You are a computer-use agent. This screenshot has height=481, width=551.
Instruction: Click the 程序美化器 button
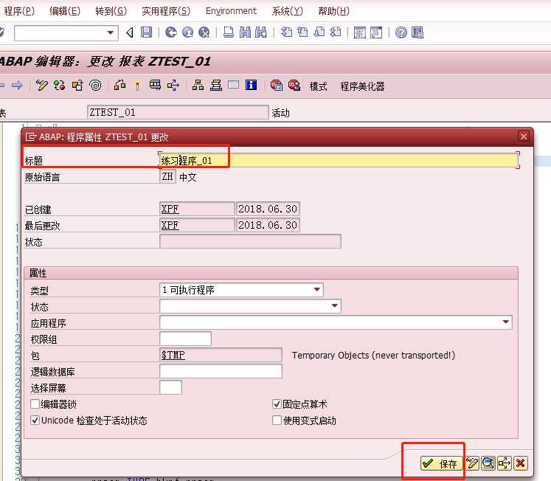(x=362, y=86)
